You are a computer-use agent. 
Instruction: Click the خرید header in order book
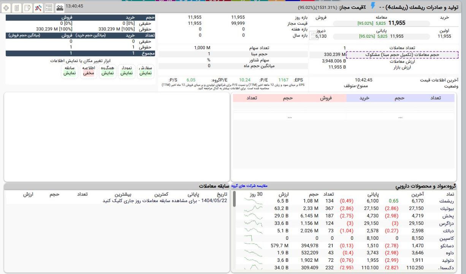(364, 98)
